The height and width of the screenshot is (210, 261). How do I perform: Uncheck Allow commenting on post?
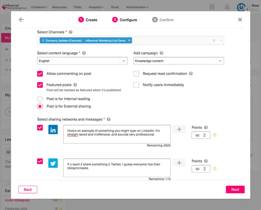coord(40,74)
